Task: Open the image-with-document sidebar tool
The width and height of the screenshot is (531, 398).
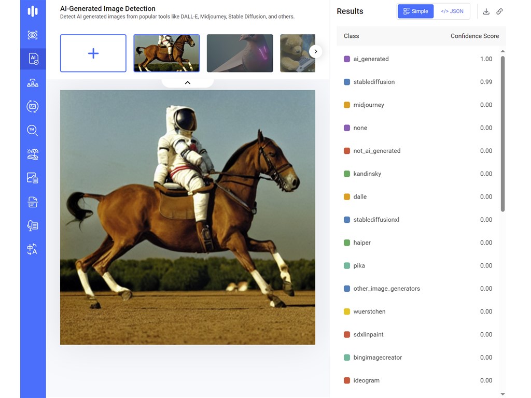Action: 32,177
